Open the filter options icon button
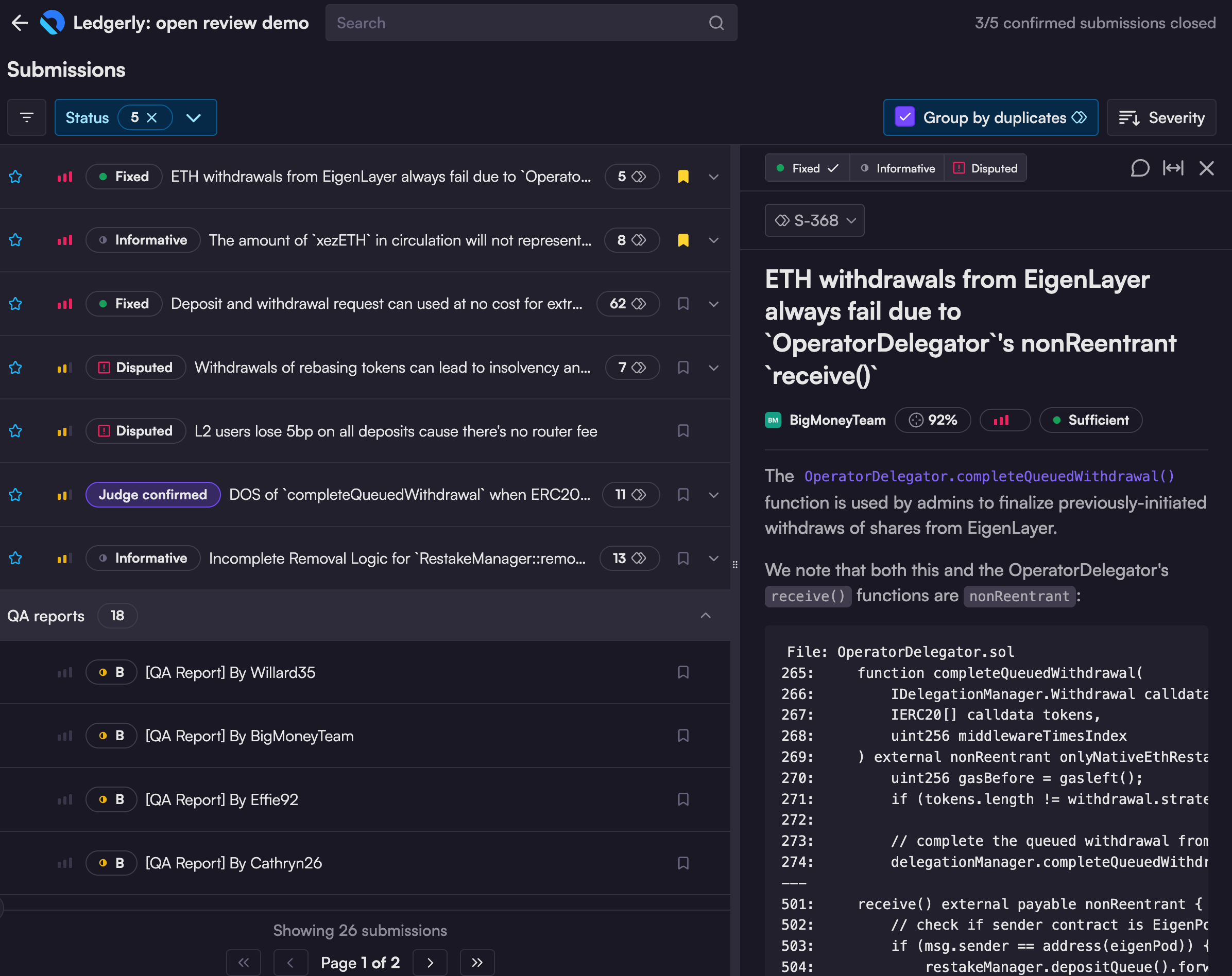Screen dimensions: 1232x976 point(26,118)
